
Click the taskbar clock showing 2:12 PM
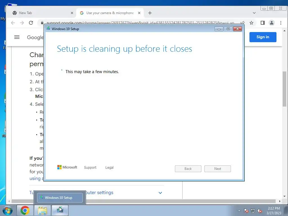point(274,211)
